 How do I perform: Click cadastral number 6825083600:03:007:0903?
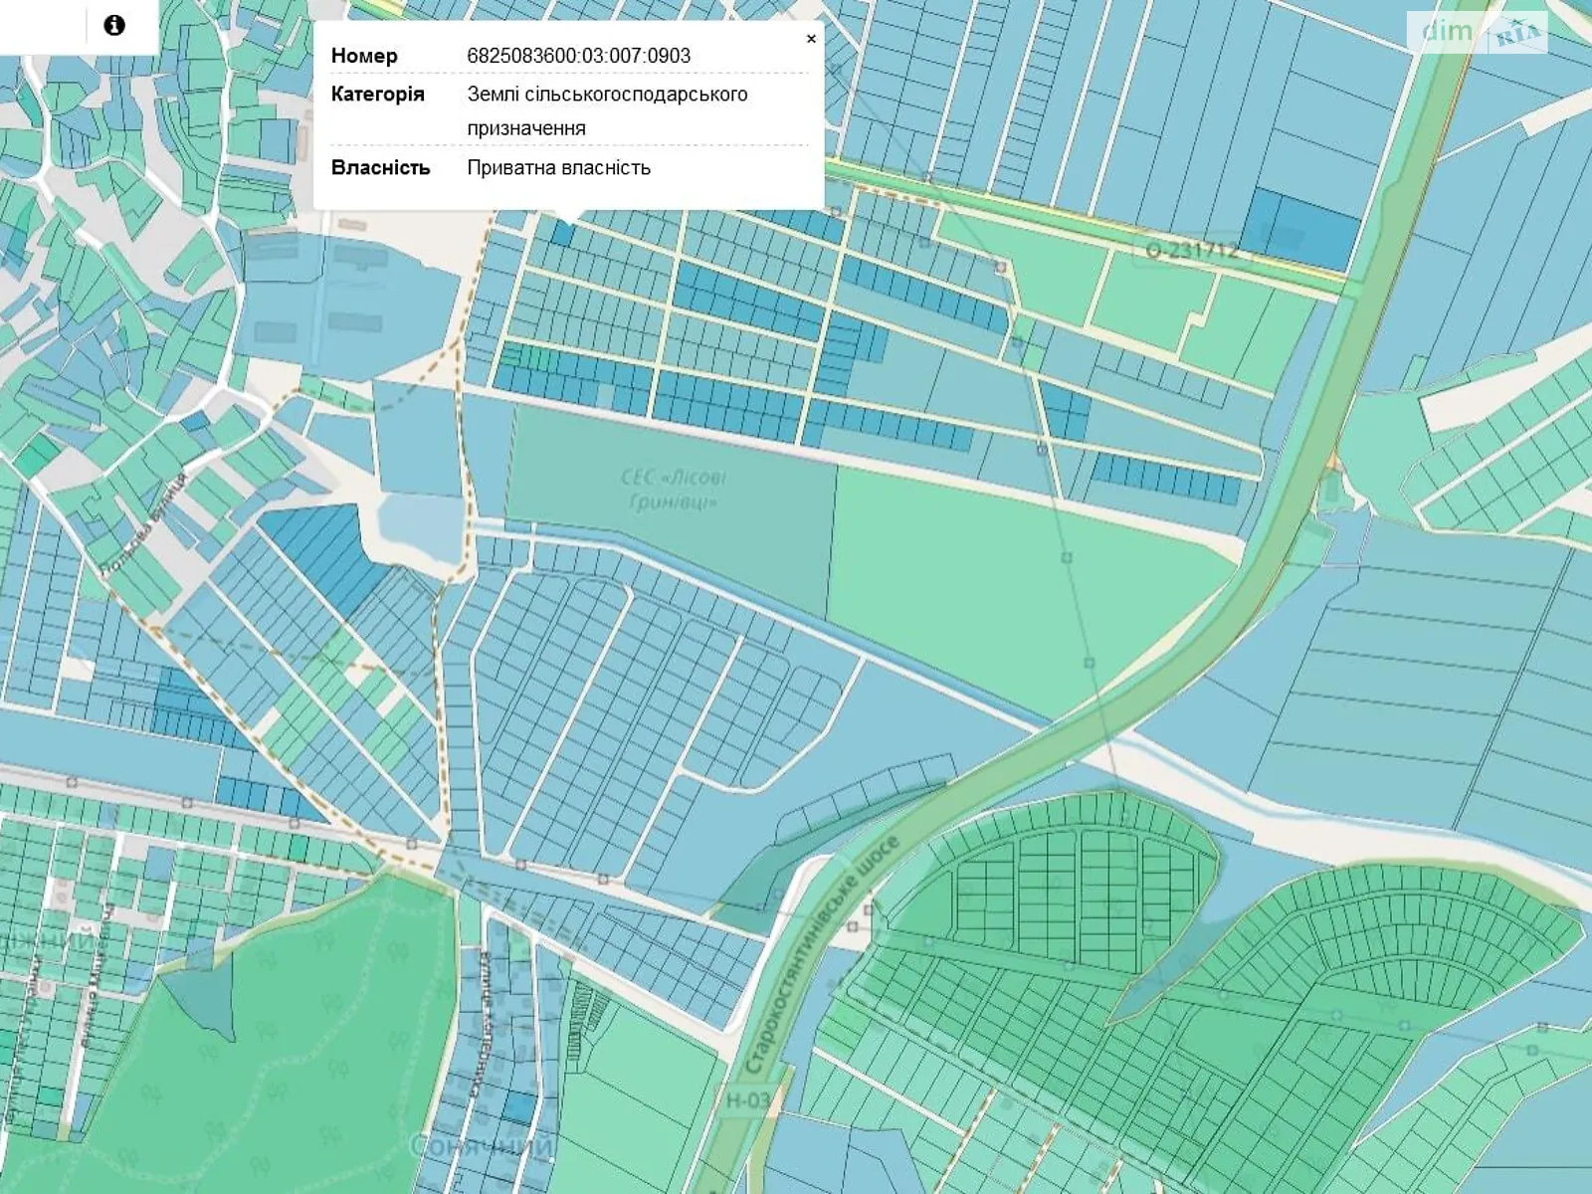pos(579,56)
